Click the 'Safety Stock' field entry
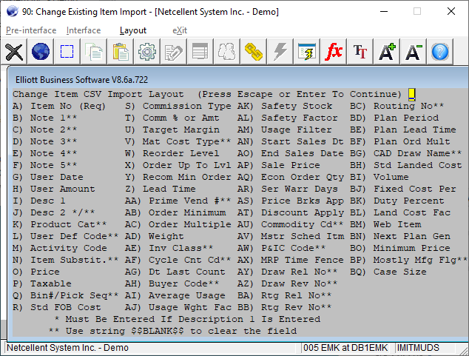 click(285, 106)
